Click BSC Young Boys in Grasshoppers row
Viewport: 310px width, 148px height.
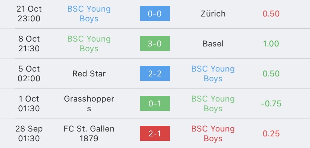click(213, 103)
